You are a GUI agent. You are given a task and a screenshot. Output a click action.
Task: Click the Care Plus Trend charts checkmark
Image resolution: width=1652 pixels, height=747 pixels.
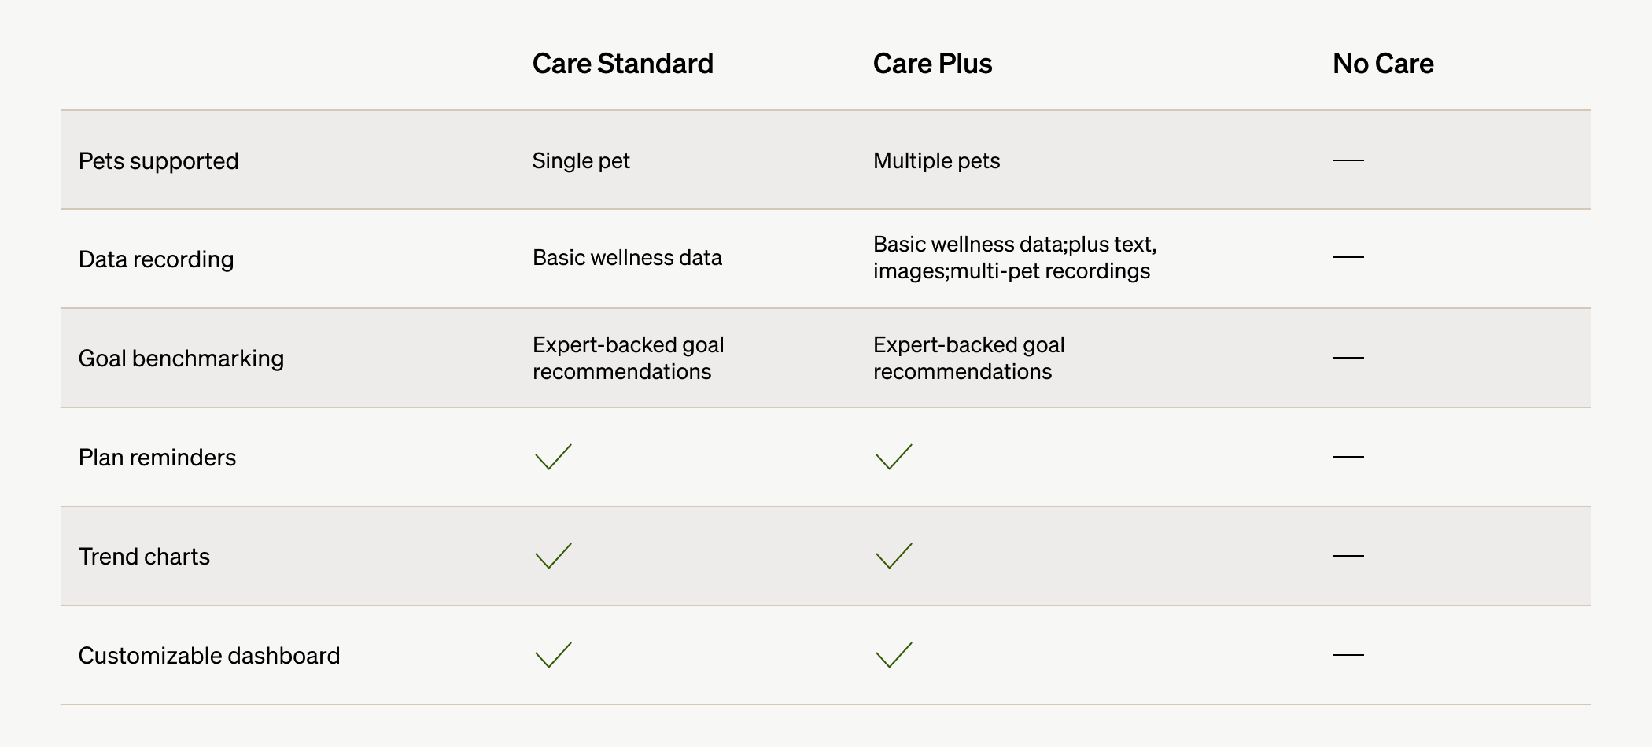click(x=894, y=556)
